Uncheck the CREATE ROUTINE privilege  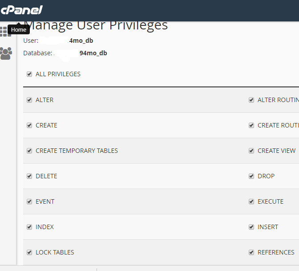pos(251,125)
